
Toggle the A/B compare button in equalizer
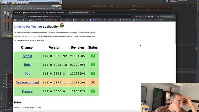pyautogui.click(x=16, y=3)
